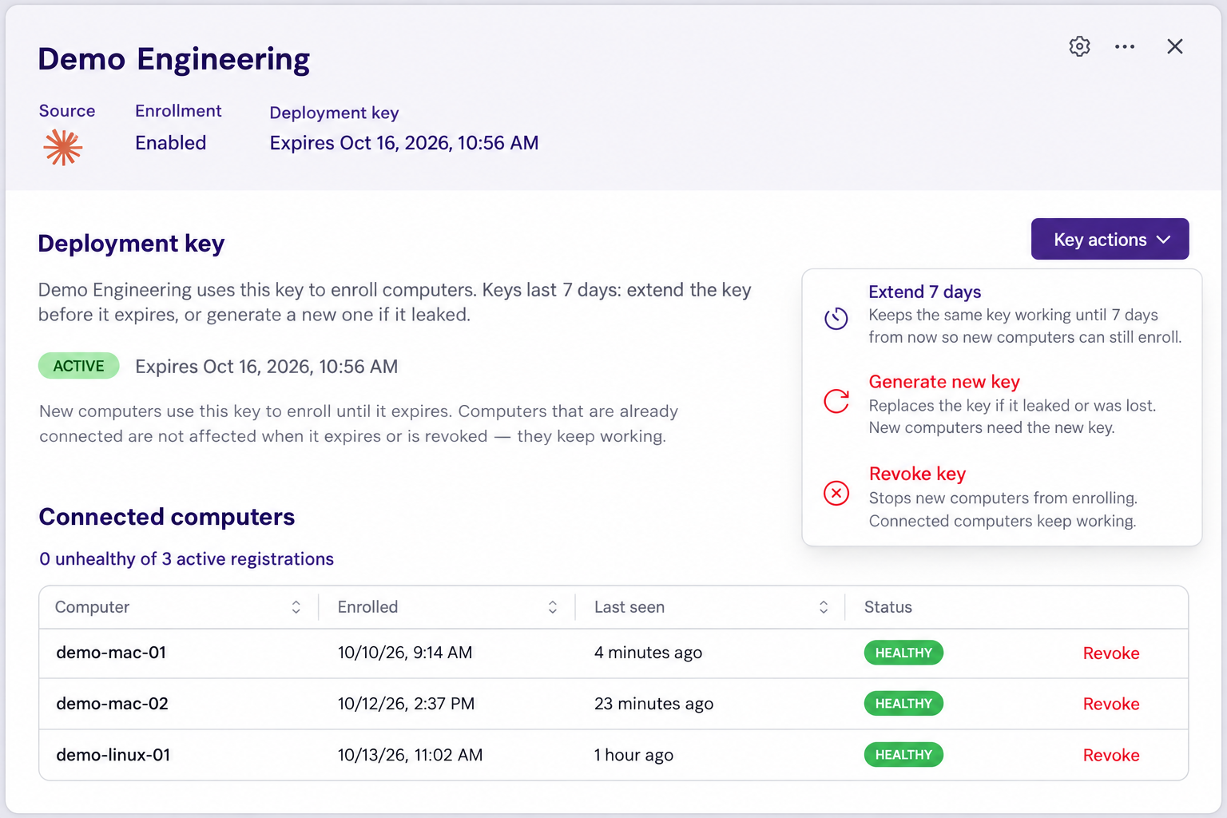This screenshot has width=1227, height=818.
Task: Select the demo-mac-02 computer name
Action: tap(112, 704)
